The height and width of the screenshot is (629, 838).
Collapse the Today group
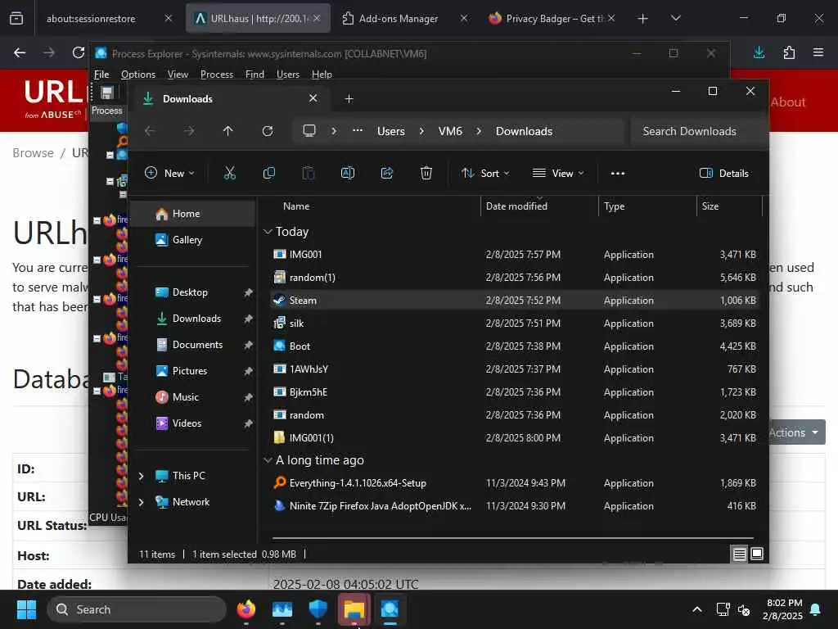point(268,232)
